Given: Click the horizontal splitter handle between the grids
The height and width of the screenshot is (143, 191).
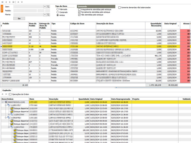Looking at the screenshot, I should coord(116,88).
